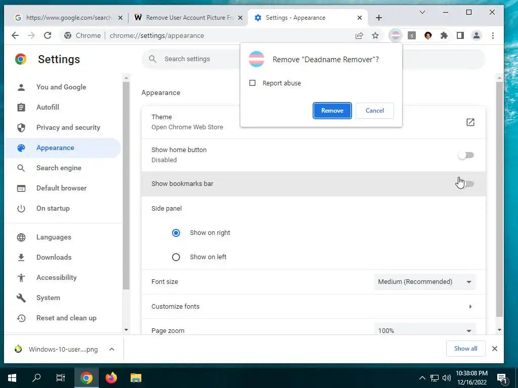This screenshot has width=518, height=388.
Task: Expand options for Windows-10-user png download
Action: [x=112, y=349]
